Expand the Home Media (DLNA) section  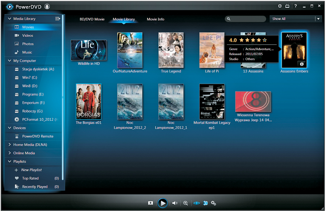(x=9, y=144)
